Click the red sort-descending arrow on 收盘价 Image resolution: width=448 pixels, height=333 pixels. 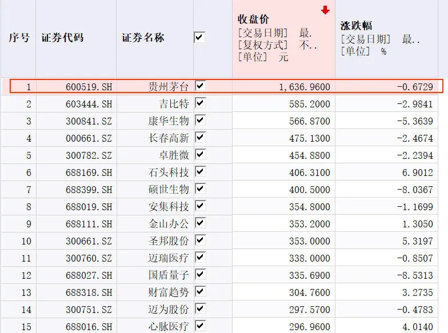pos(325,10)
